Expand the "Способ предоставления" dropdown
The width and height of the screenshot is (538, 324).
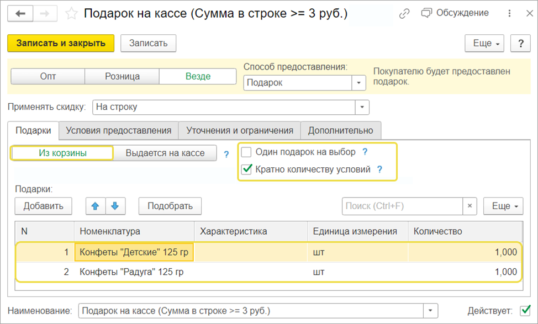click(x=360, y=83)
